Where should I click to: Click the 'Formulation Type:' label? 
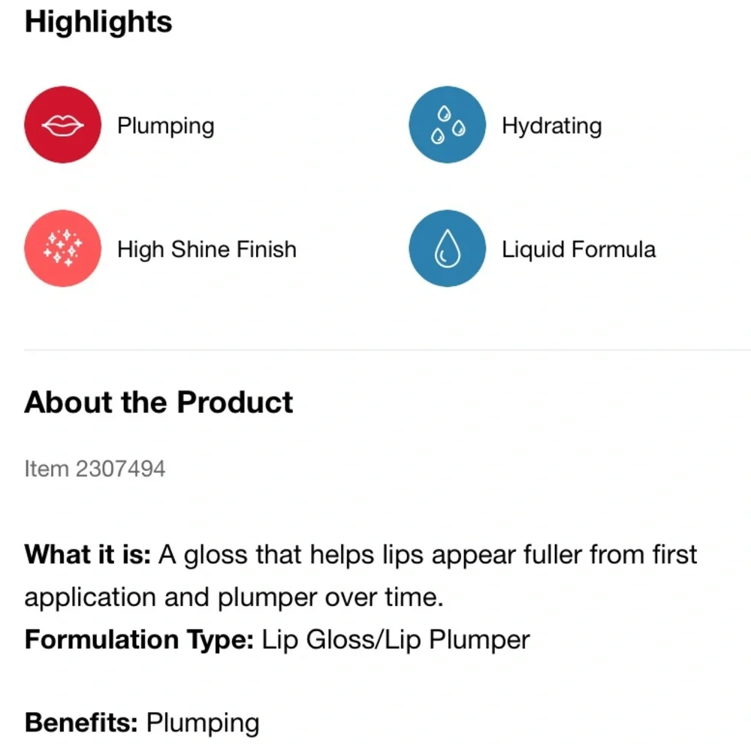139,639
